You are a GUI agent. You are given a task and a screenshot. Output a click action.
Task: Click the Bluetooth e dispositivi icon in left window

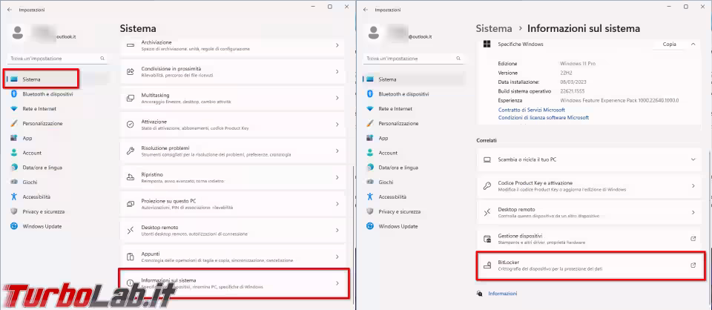(x=14, y=94)
